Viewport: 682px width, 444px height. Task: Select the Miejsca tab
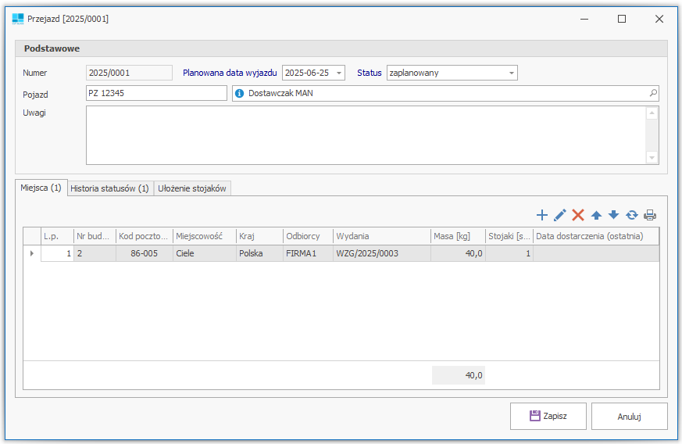41,188
